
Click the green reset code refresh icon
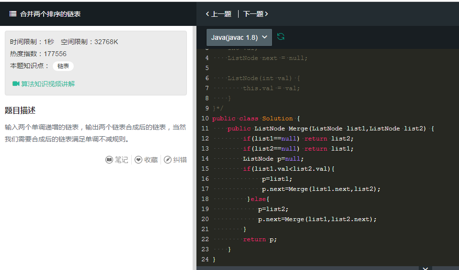281,36
